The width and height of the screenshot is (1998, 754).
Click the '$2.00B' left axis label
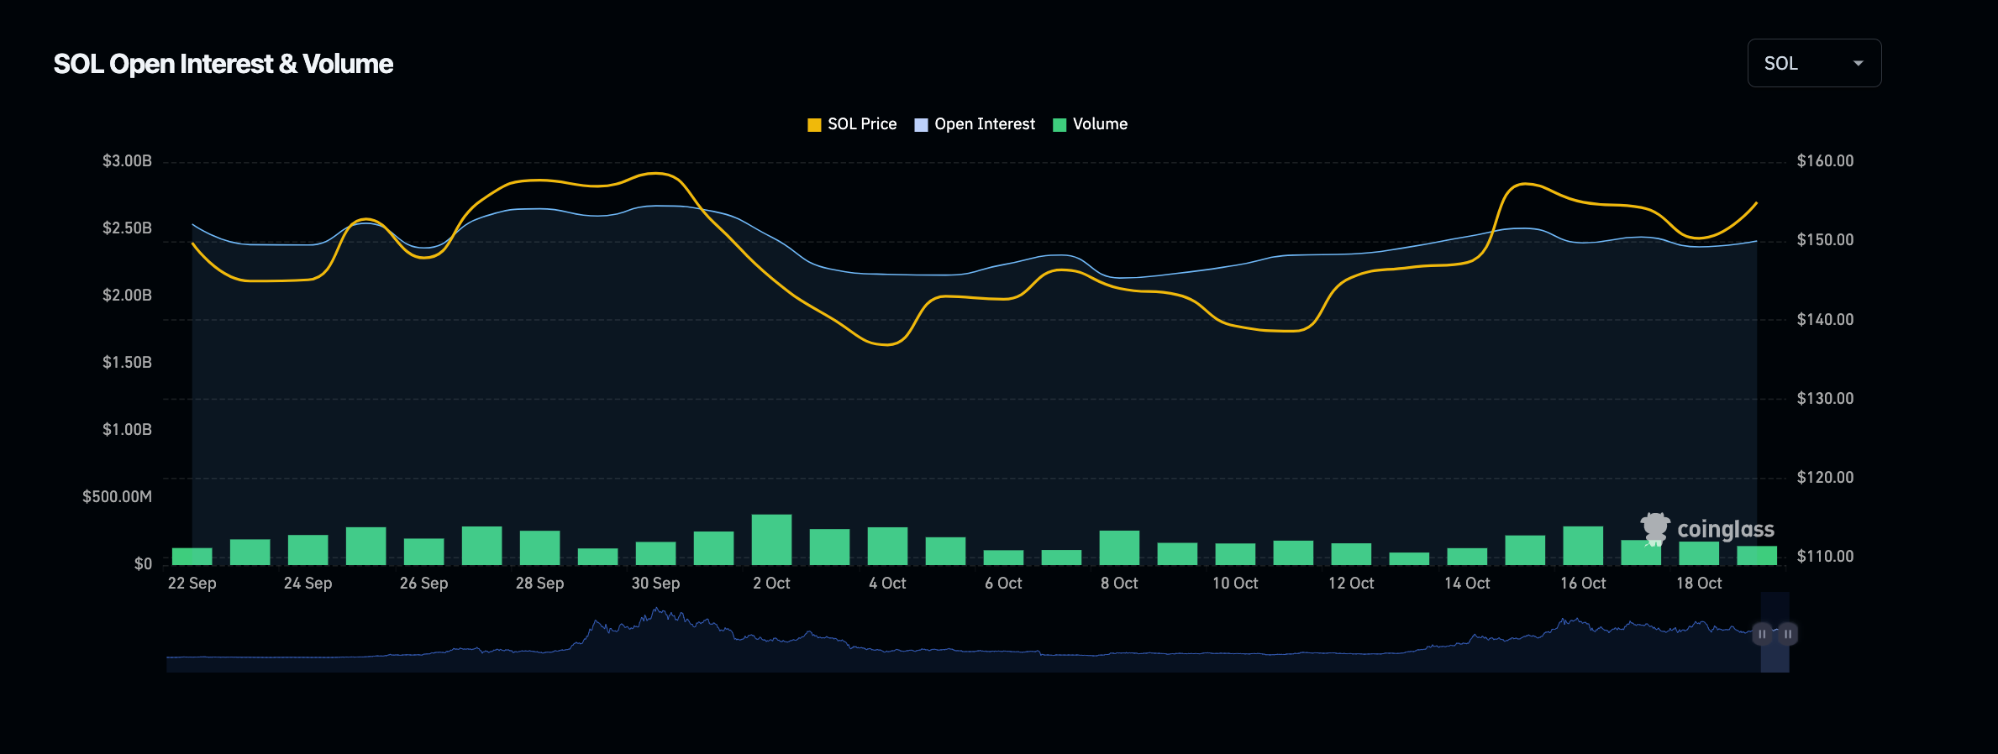pyautogui.click(x=127, y=295)
